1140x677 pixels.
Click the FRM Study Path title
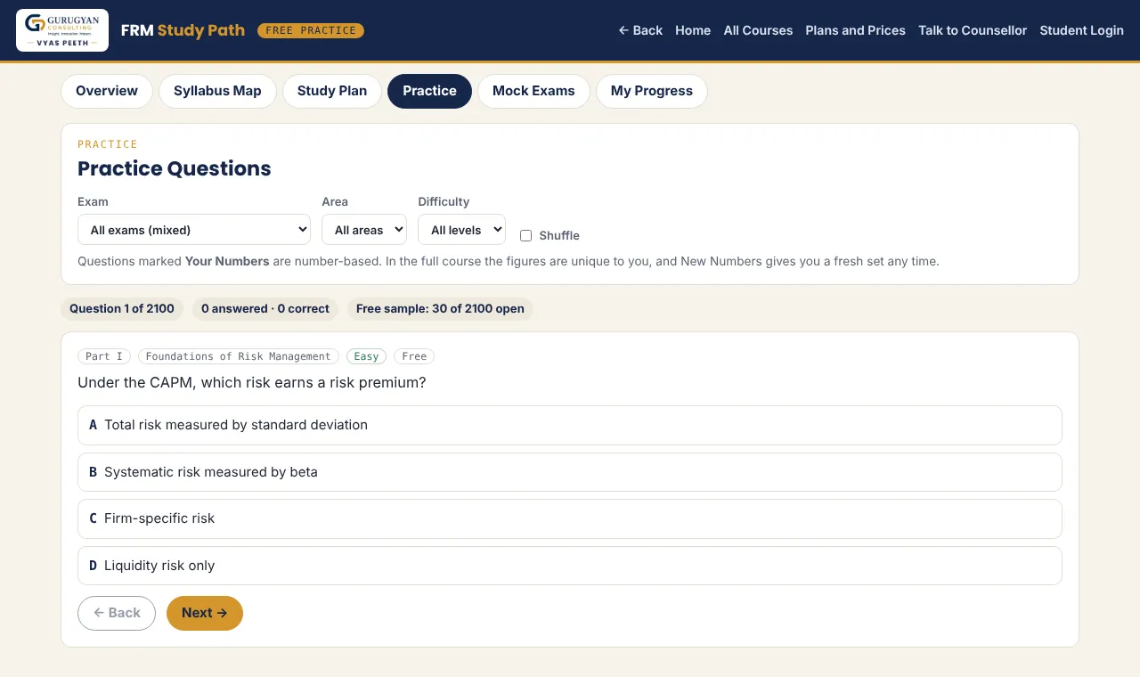pyautogui.click(x=183, y=30)
